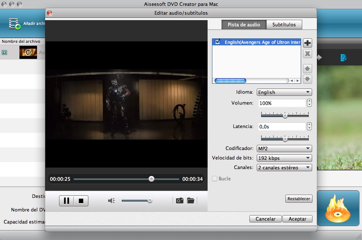Click the Latencia 0,0s input field
362x240 pixels.
(x=282, y=127)
